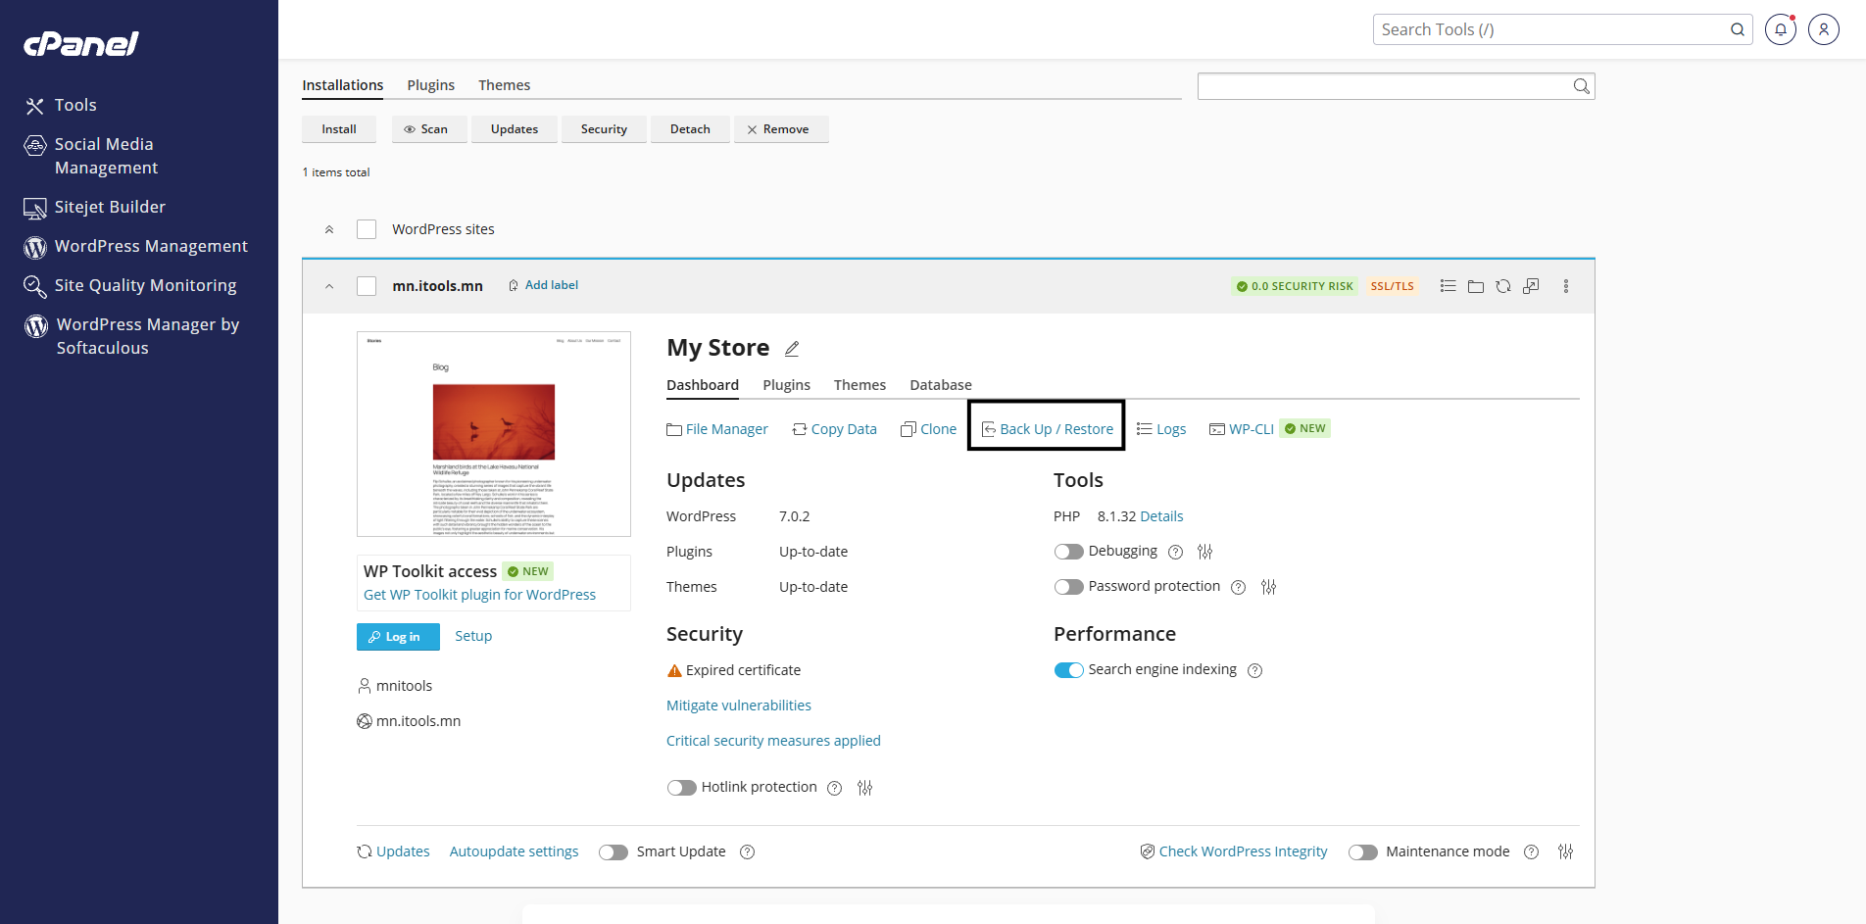Turn on Smart Update

pyautogui.click(x=614, y=851)
